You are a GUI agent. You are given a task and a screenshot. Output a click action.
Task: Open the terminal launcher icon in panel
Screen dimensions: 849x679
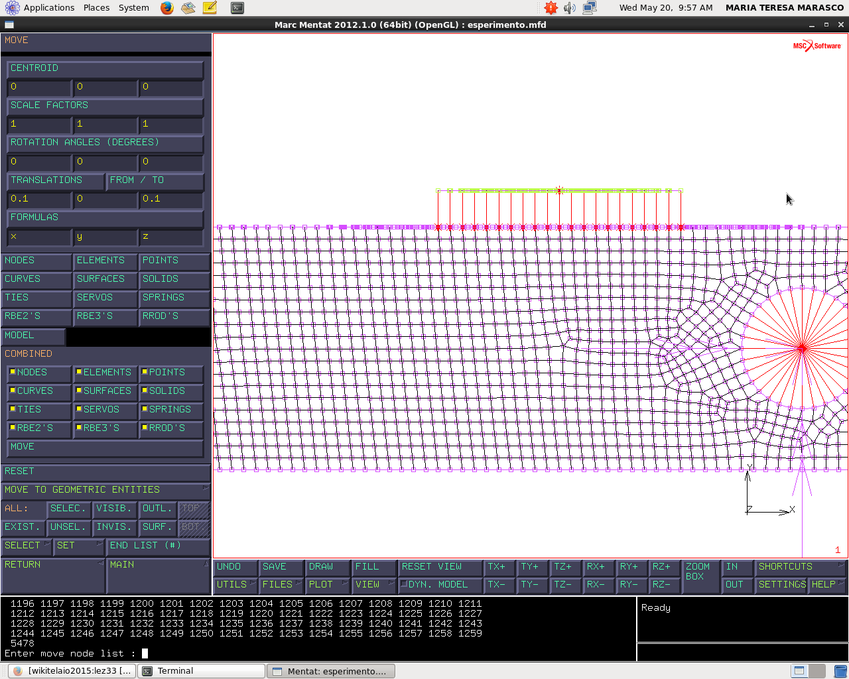pos(237,8)
